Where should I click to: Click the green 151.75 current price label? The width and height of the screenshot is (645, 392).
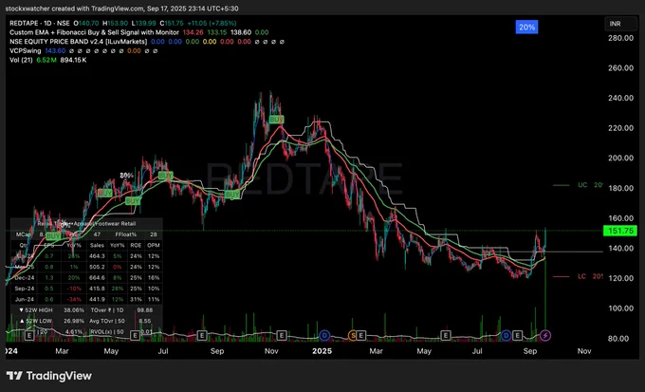(620, 231)
